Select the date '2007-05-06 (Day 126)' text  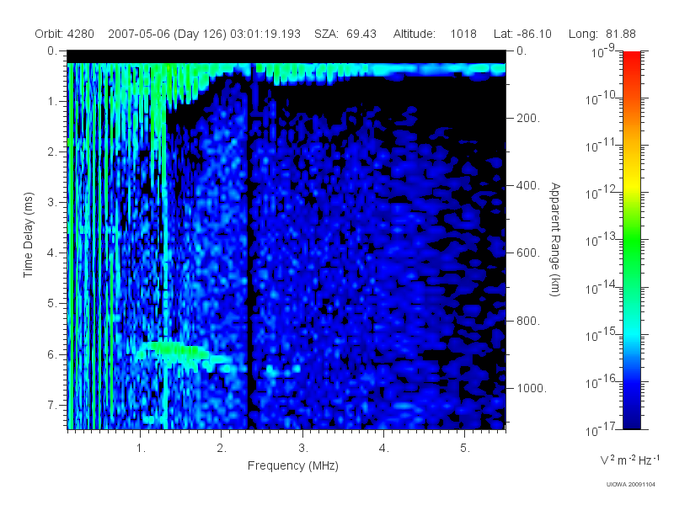point(167,34)
